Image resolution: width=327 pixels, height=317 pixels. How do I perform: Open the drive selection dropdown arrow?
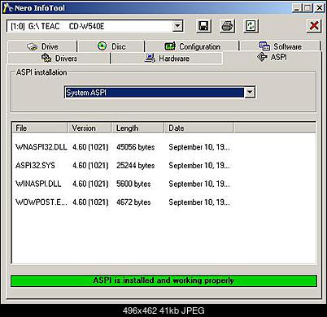(x=177, y=26)
